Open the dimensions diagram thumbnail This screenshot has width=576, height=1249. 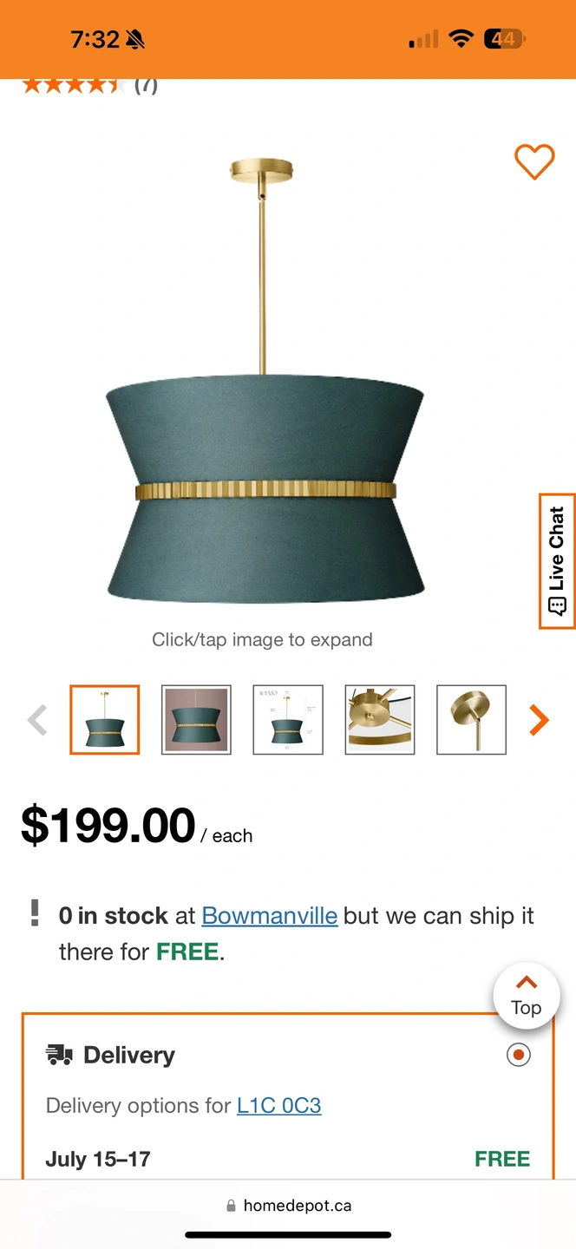tap(288, 720)
